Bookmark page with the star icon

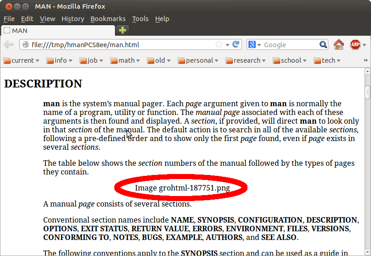(219, 44)
